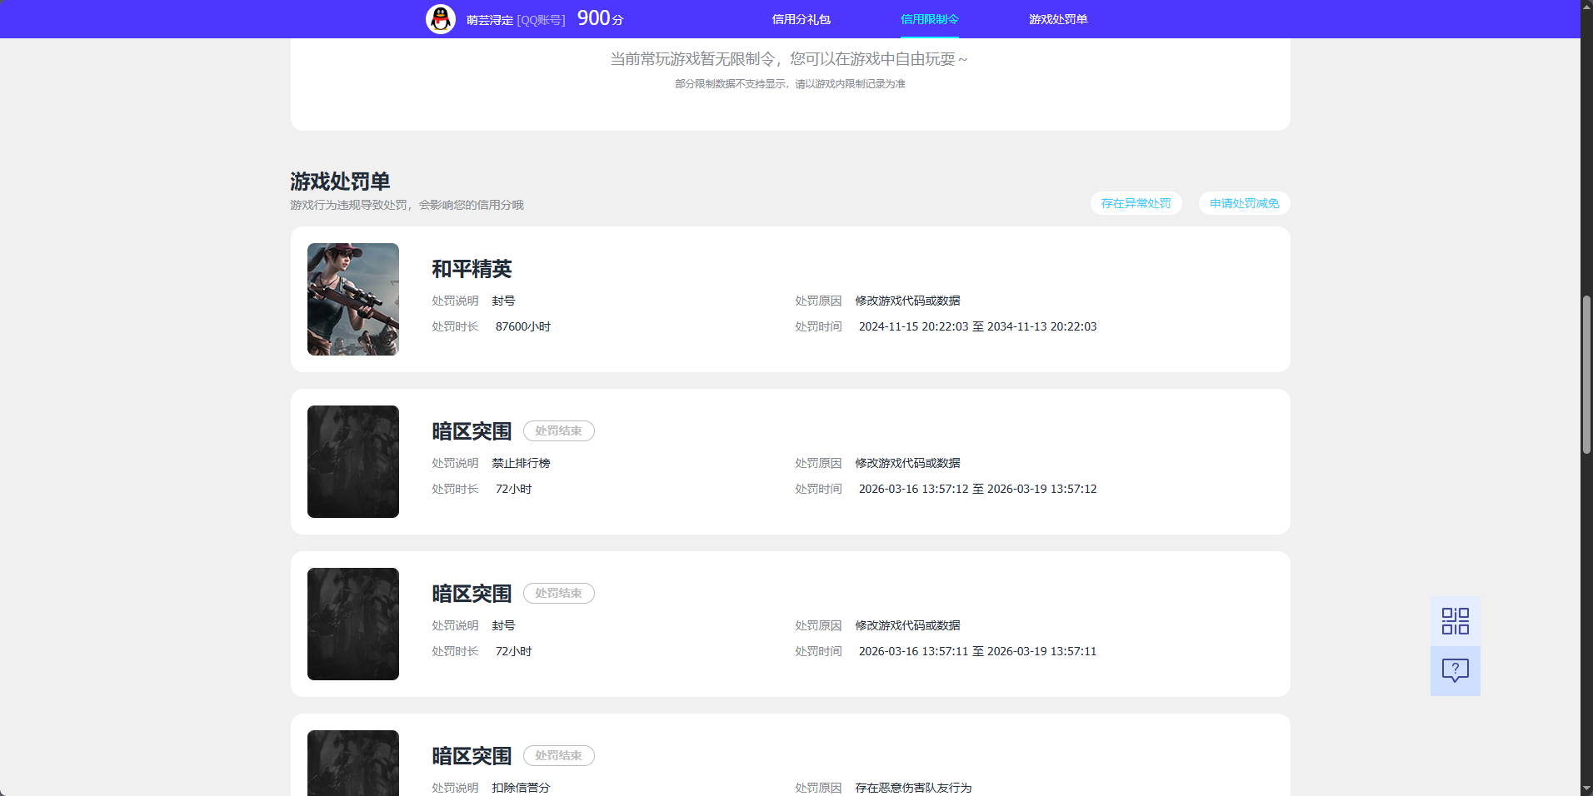1593x796 pixels.
Task: Click the 禁止排行榜 punishment description
Action: click(x=521, y=463)
